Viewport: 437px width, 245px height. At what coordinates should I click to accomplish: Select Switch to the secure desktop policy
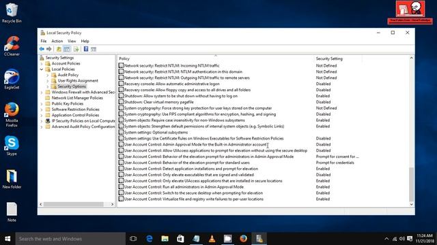(x=191, y=193)
